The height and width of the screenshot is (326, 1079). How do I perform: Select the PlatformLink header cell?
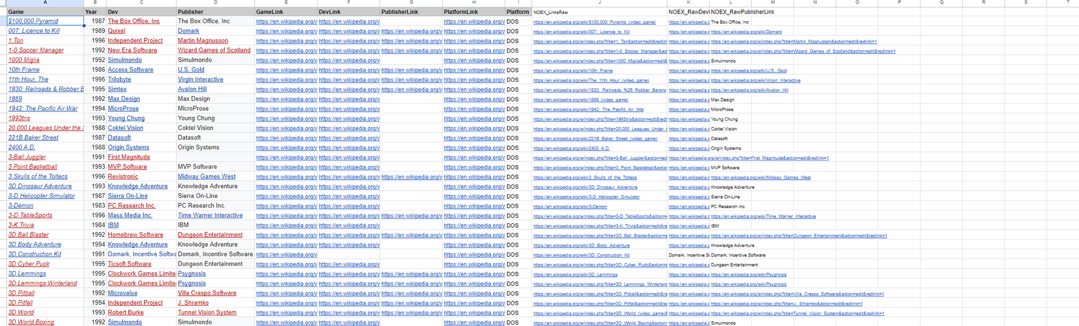pyautogui.click(x=474, y=12)
